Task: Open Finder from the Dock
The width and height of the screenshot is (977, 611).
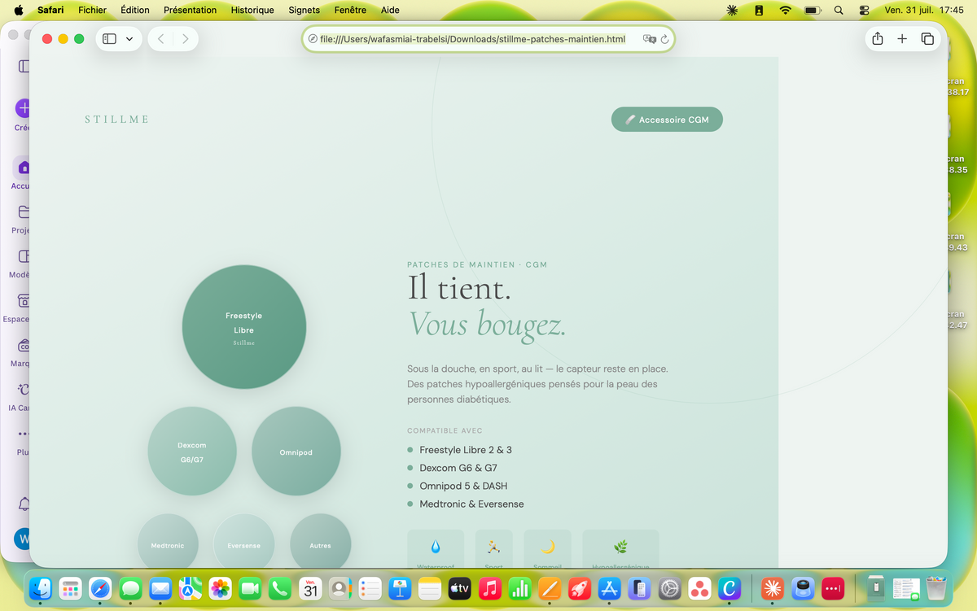Action: pos(40,588)
